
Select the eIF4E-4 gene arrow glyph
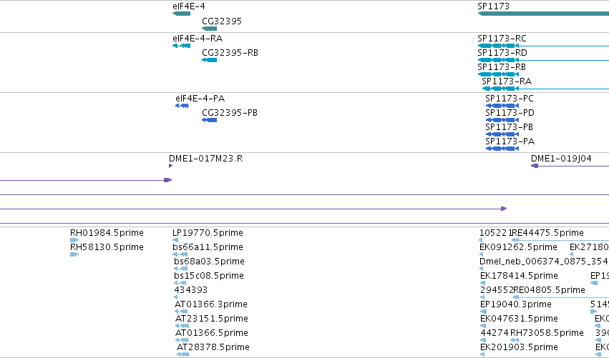(x=181, y=14)
